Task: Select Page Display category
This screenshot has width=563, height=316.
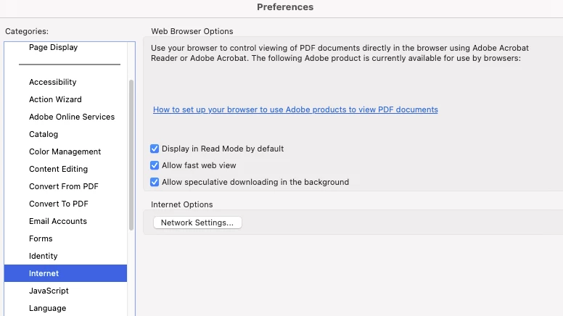Action: coord(53,47)
